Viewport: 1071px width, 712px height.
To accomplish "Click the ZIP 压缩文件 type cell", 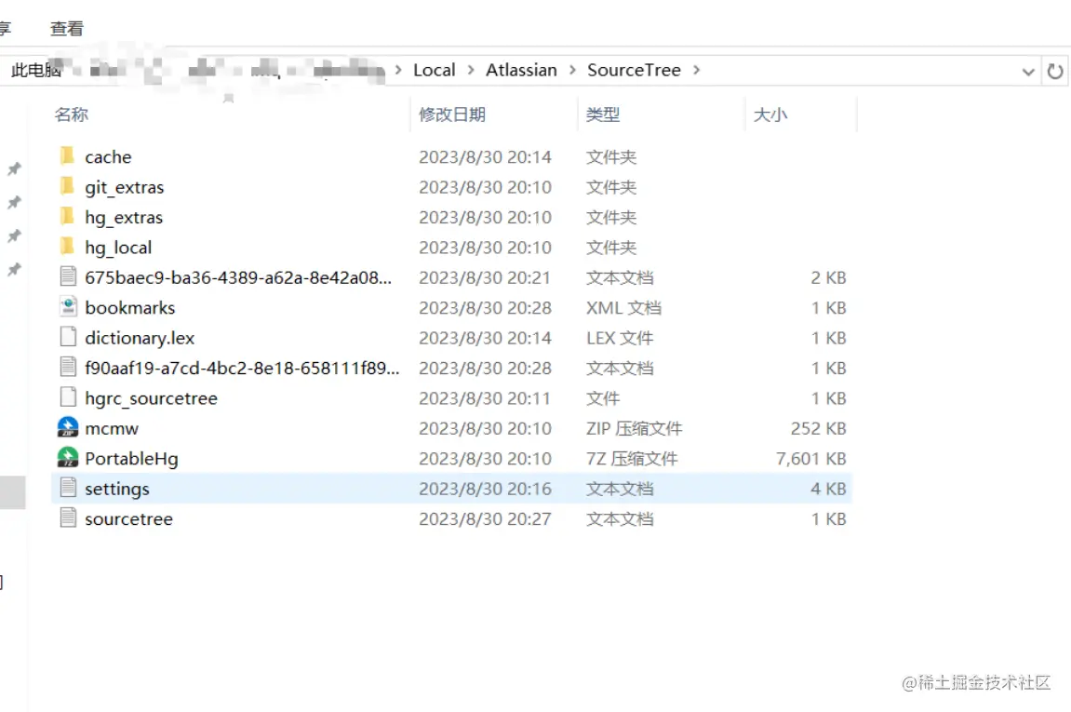I will click(634, 428).
